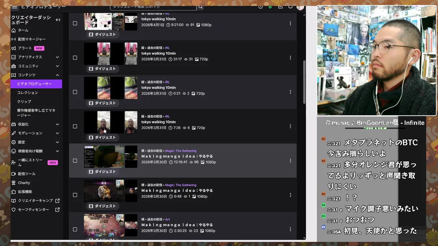438x246 pixels.
Task: Click the gear icon beside 設定
Action: [x=14, y=142]
